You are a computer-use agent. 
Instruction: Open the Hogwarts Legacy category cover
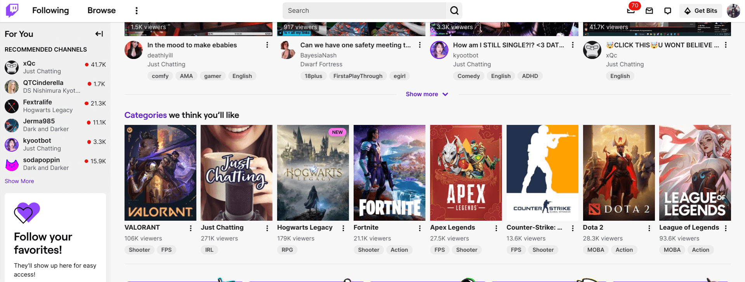(313, 173)
